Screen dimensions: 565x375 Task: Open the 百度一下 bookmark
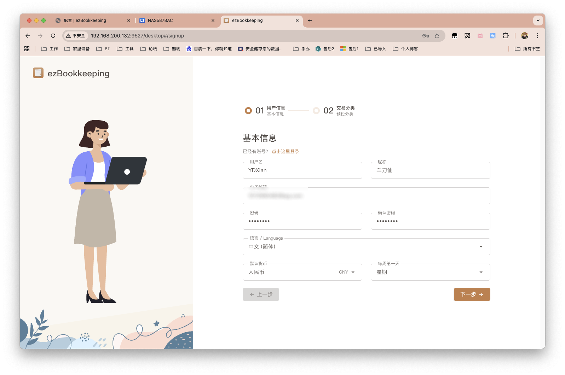[x=209, y=49]
